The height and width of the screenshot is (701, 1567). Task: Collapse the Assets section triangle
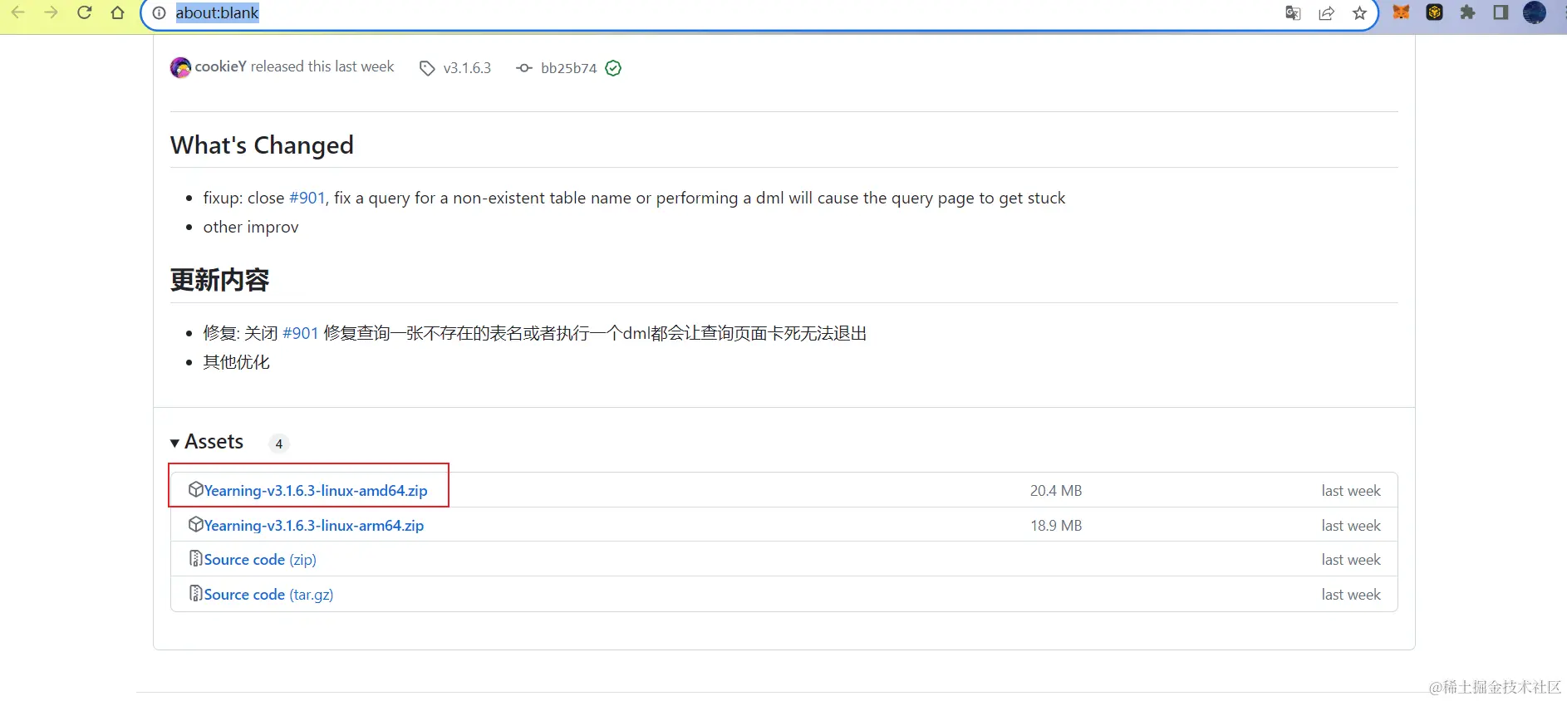(x=174, y=443)
